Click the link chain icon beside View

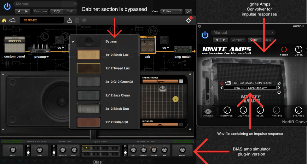coord(188,11)
